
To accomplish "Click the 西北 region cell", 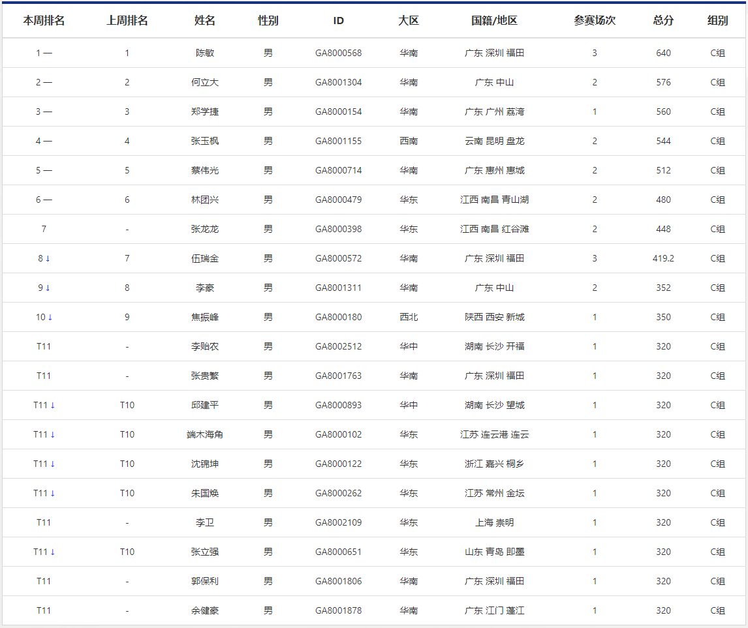I will 409,317.
